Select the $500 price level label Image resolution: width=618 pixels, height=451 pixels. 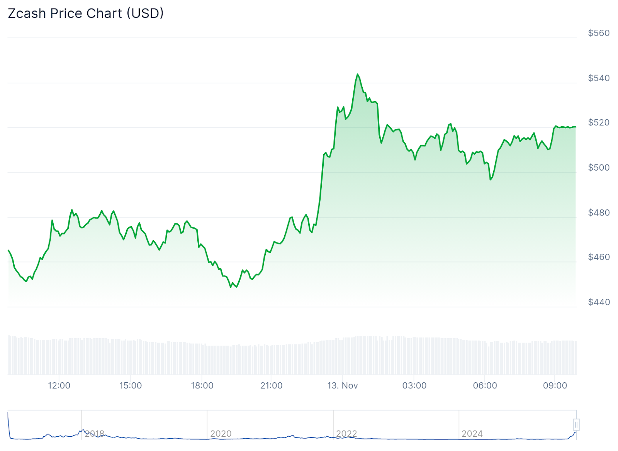[x=599, y=168]
